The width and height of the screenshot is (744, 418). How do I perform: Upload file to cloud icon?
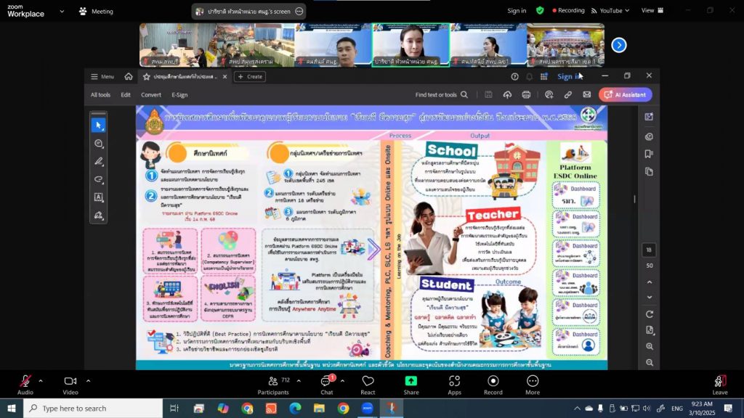click(x=507, y=95)
